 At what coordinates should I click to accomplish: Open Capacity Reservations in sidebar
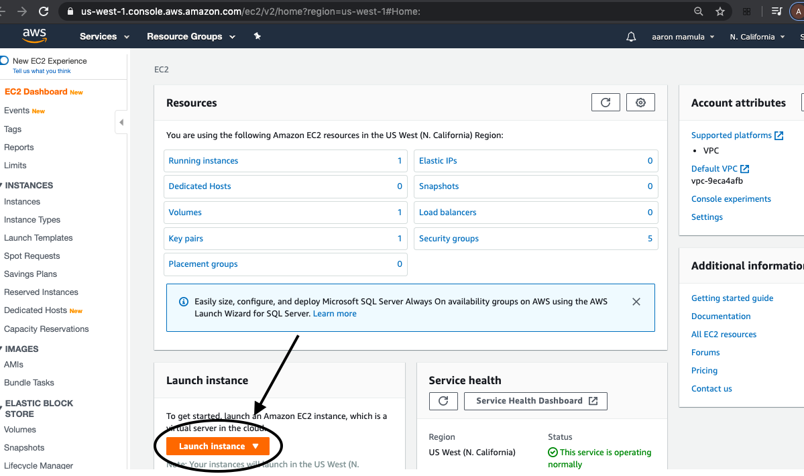[46, 329]
